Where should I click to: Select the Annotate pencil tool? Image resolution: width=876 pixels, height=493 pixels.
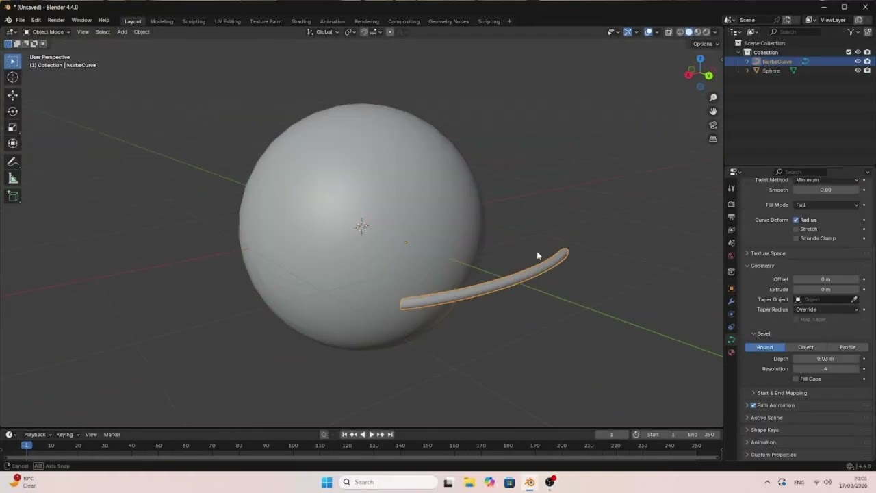(x=12, y=162)
